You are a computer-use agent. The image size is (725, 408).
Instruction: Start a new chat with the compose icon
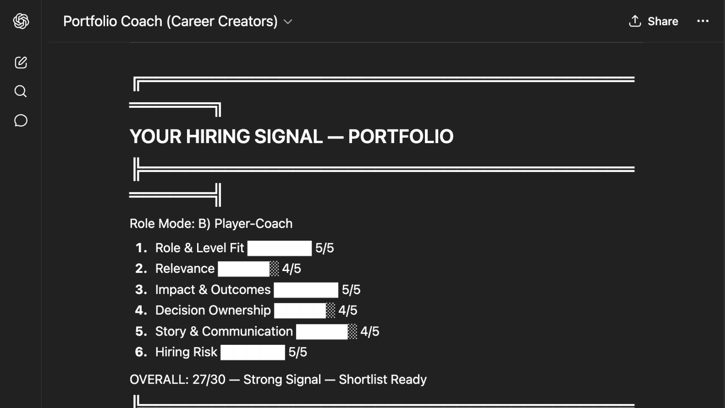pos(21,62)
